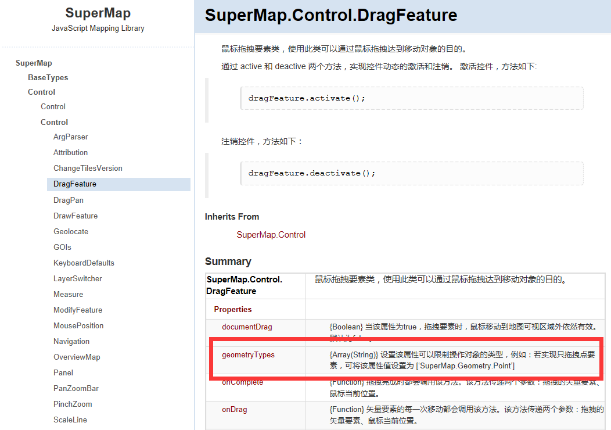Expand the SuperMap group in the sidebar
This screenshot has height=430, width=611.
point(34,63)
